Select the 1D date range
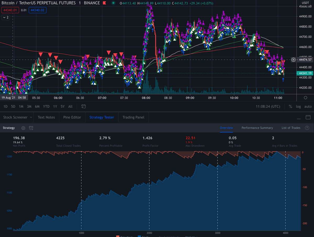Viewport: 314px width, 237px height. point(5,106)
